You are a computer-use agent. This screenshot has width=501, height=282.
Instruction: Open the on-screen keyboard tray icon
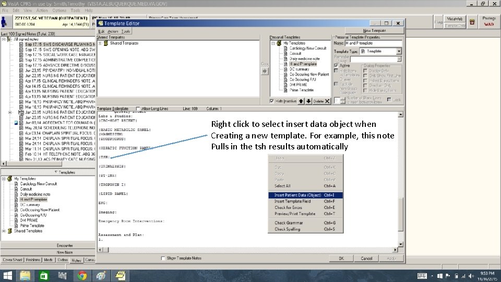(422, 276)
